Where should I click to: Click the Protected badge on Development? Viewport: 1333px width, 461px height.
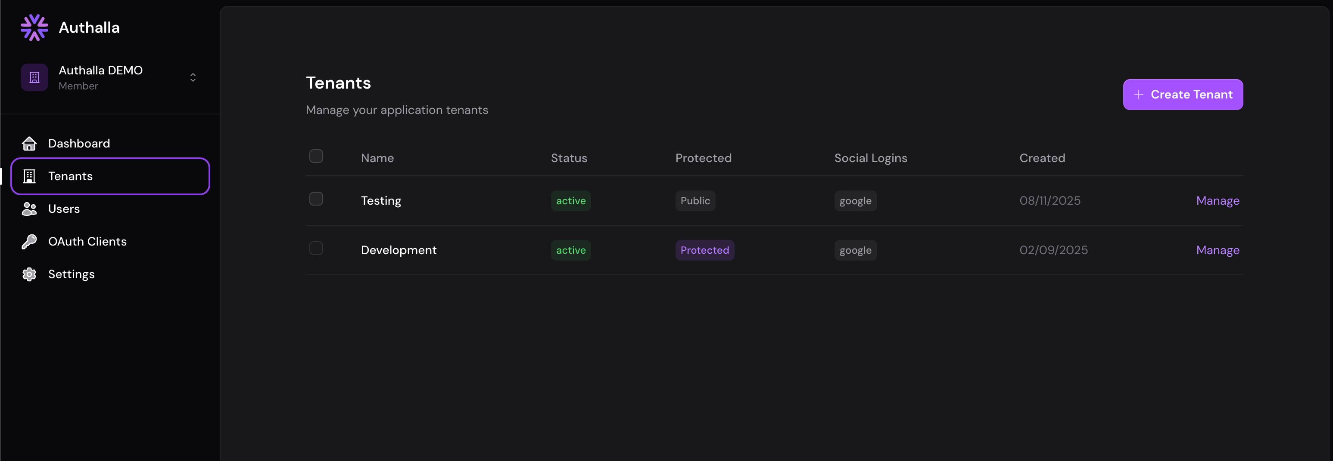704,250
